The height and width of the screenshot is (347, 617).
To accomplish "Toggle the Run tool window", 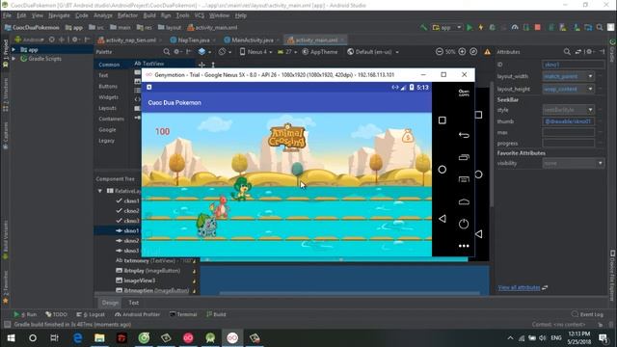I will [25, 314].
